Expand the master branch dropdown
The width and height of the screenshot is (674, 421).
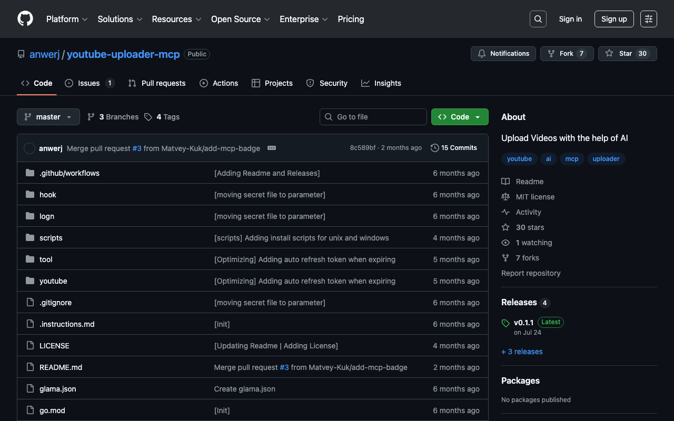[x=48, y=117]
